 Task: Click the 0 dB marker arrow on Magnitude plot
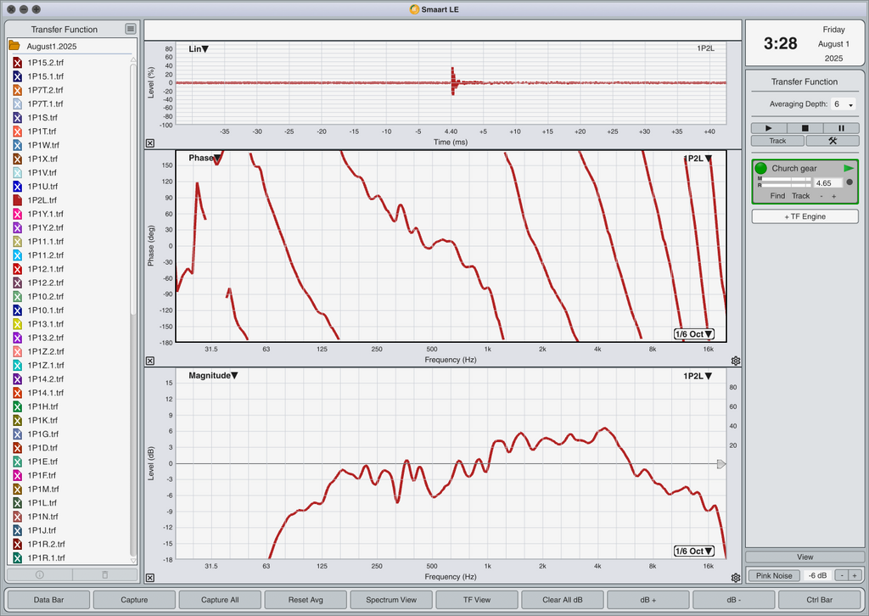tap(721, 463)
